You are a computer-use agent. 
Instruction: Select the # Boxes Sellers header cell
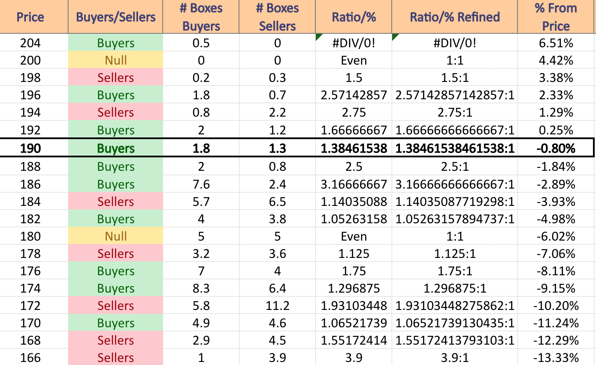pyautogui.click(x=277, y=17)
